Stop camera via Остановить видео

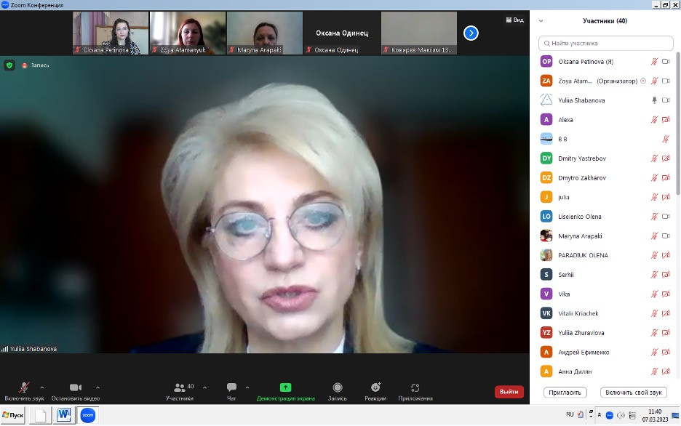click(x=76, y=391)
